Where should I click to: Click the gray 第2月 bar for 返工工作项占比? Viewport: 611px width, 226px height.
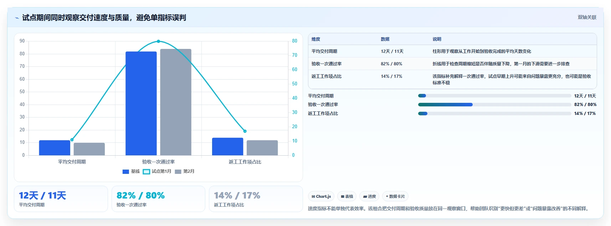click(262, 148)
